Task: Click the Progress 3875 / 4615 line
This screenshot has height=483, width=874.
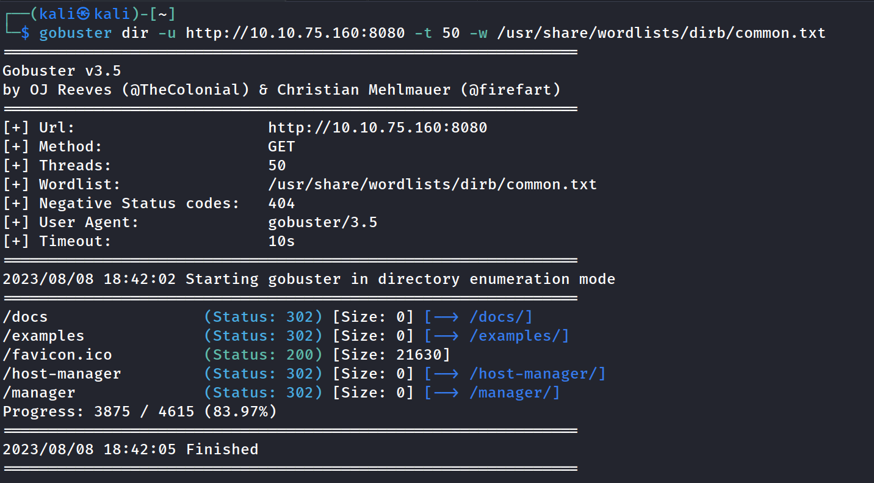Action: tap(140, 412)
